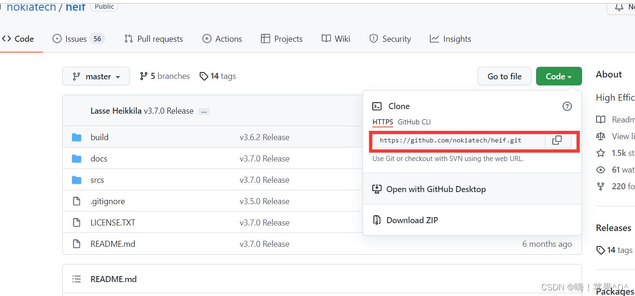Go to the Wiki tab

click(336, 39)
